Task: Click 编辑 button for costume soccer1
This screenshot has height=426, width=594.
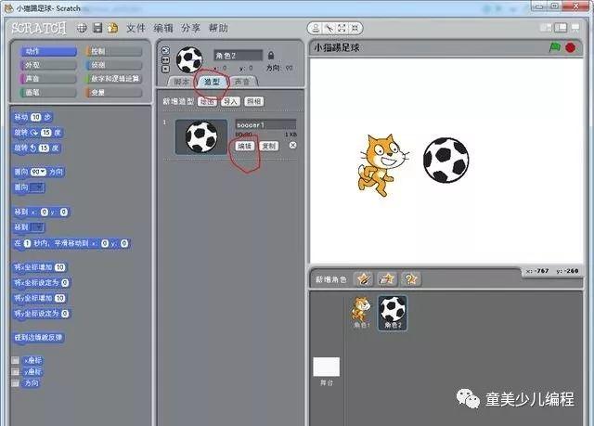Action: [x=245, y=146]
